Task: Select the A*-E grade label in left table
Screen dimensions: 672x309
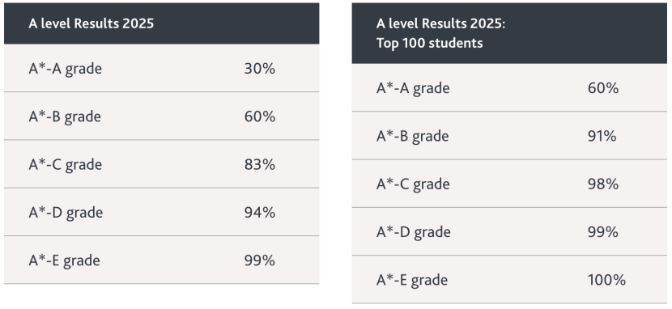Action: [x=64, y=260]
